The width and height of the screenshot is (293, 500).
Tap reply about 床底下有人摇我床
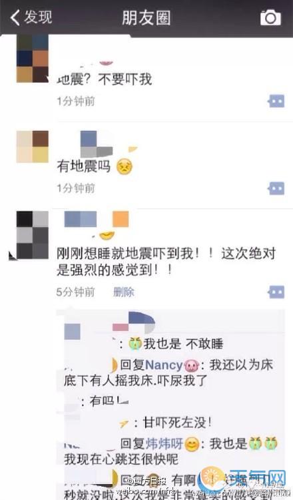tap(168, 373)
